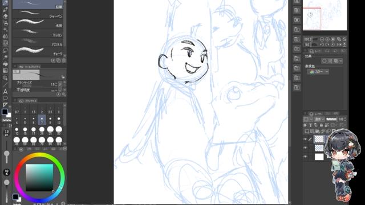Toggle visibility of the bottom paper layer
This screenshot has width=365, height=205.
(305, 157)
